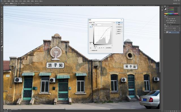Toggle the layer visibility eye in Layers panel

(165, 33)
